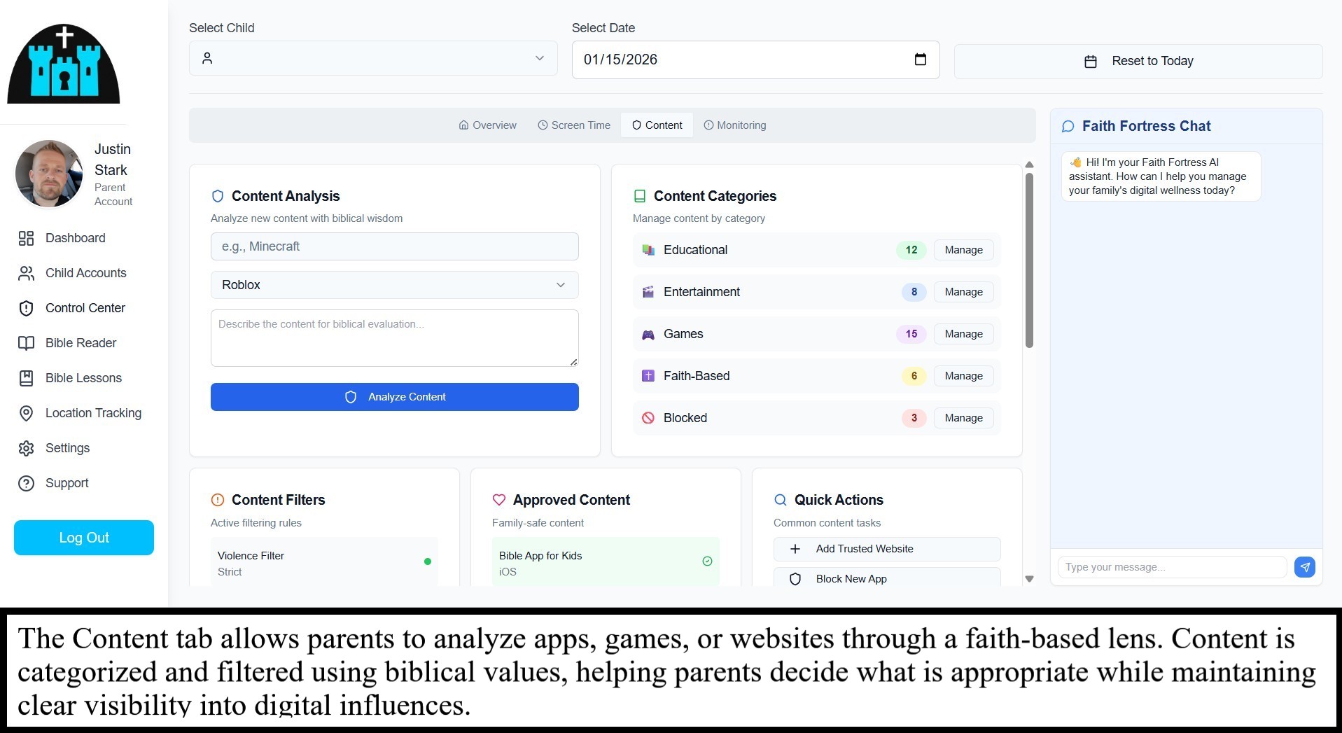Click the Faith Fortress castle logo
Image resolution: width=1342 pixels, height=733 pixels.
tap(64, 64)
